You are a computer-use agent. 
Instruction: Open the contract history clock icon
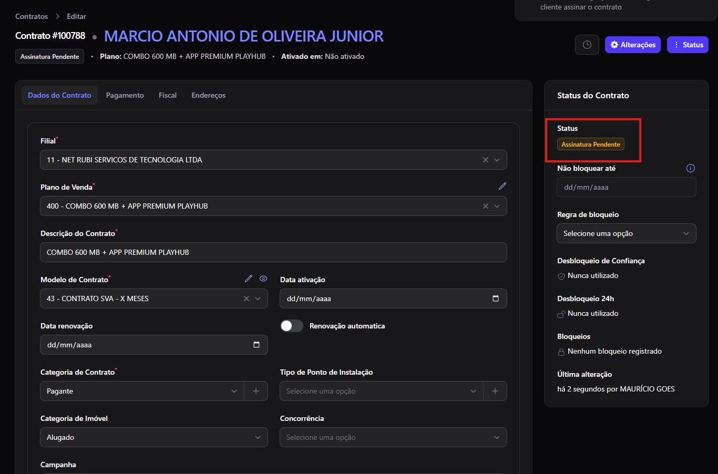coord(587,45)
